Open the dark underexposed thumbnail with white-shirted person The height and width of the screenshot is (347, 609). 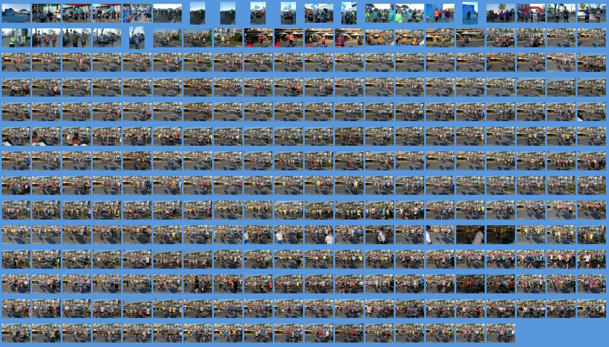click(x=470, y=235)
